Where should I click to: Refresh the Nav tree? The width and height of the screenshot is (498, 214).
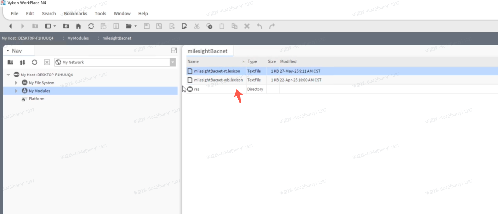pyautogui.click(x=34, y=62)
